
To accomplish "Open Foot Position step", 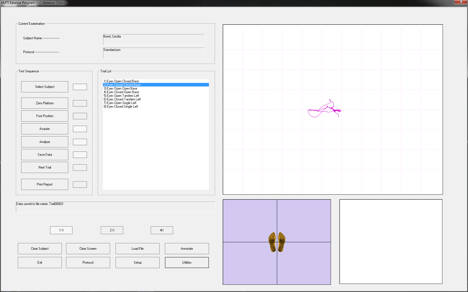I will click(x=45, y=116).
